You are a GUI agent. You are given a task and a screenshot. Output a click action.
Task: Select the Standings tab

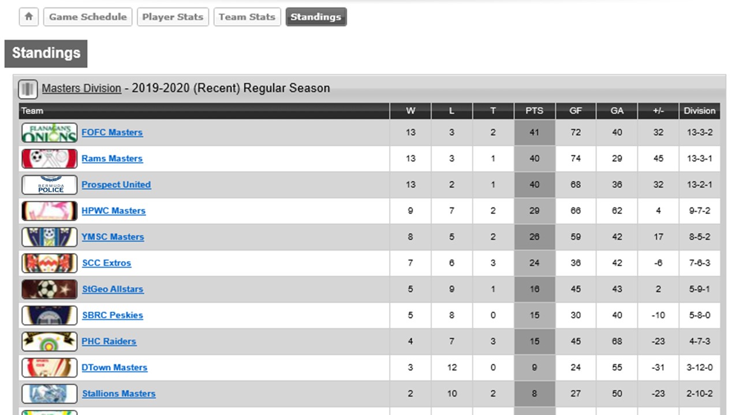(316, 17)
